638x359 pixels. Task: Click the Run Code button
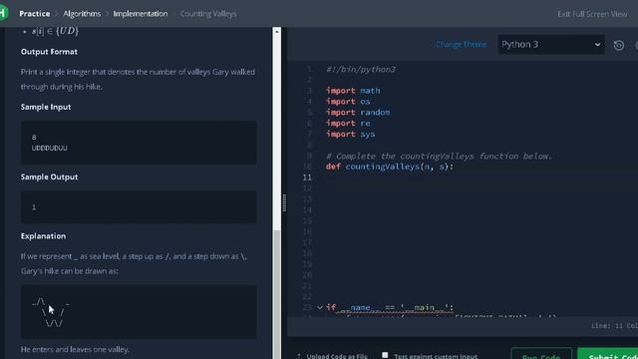click(x=541, y=354)
